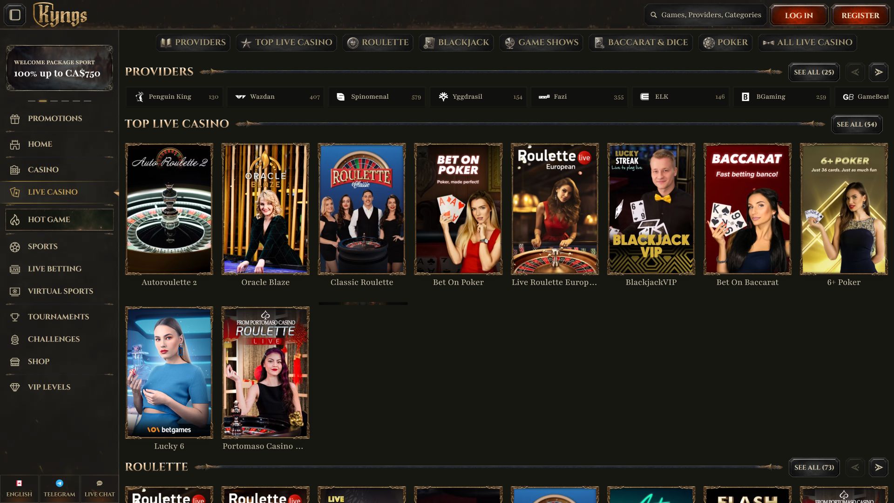Click SEE ALL (73) roulette button
This screenshot has height=503, width=894.
tap(814, 467)
